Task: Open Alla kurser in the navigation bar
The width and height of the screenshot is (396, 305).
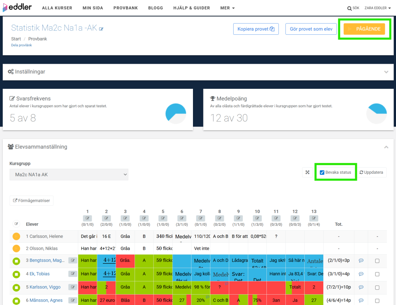Action: [57, 8]
